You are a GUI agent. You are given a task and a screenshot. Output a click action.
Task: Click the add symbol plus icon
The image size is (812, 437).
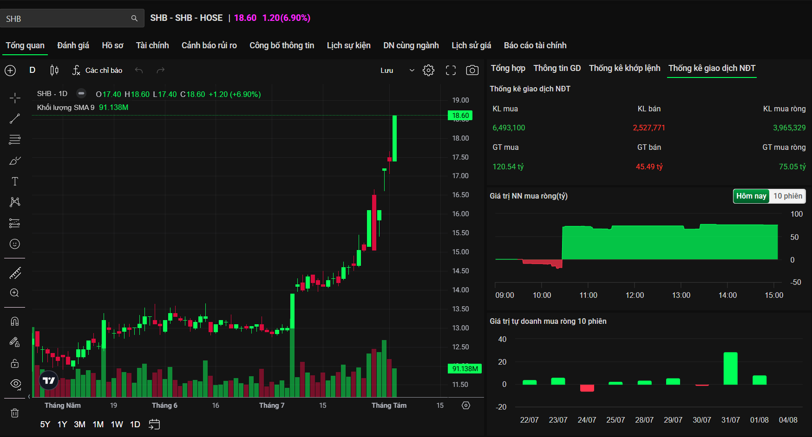[10, 71]
